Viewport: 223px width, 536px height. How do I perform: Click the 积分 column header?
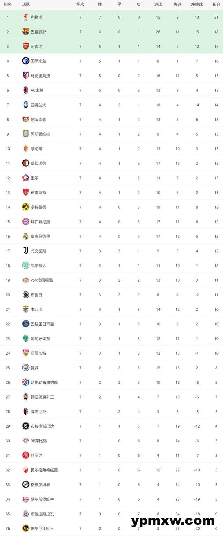[x=216, y=5]
